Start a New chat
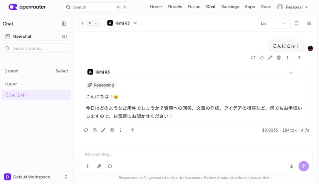This screenshot has width=319, height=184. [36, 37]
